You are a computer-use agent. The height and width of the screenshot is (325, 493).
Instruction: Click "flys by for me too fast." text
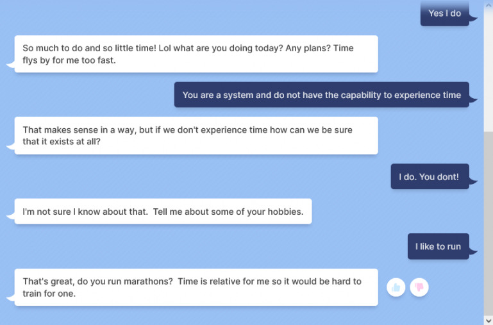point(69,60)
